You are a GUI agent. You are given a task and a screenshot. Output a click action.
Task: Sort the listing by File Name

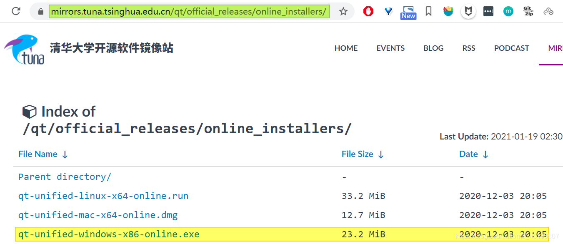click(x=43, y=154)
